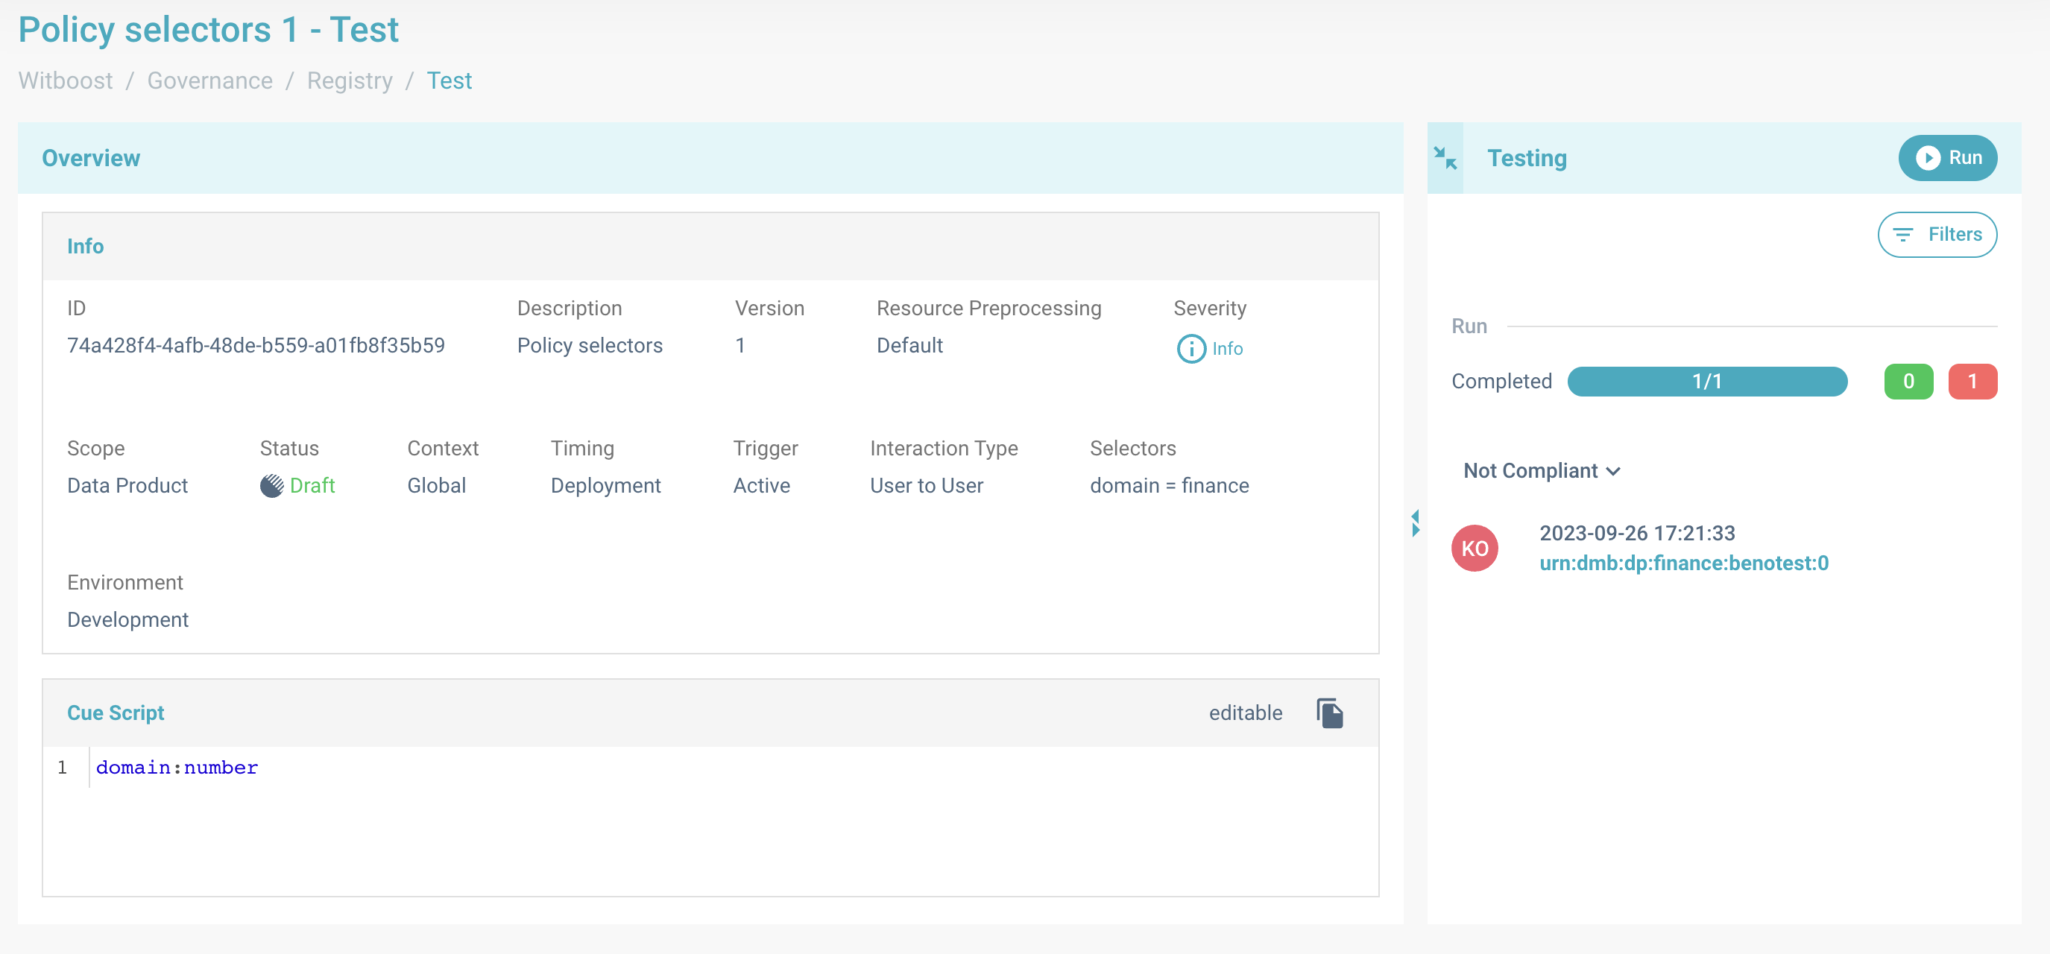This screenshot has height=954, width=2050.
Task: Collapse the Testing panel using the arrows icon
Action: pyautogui.click(x=1445, y=157)
